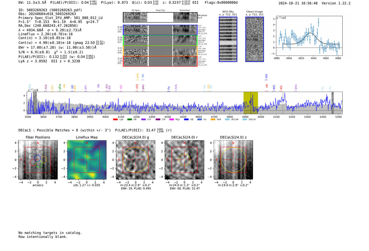Image resolution: width=369 pixels, height=251 pixels.
Task: Open the With Sky image cutout
Action: click(228, 39)
